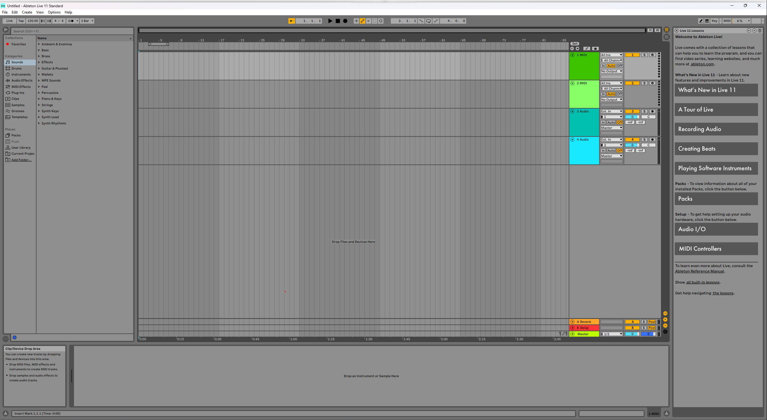Open the File menu
The image size is (767, 420).
5,12
